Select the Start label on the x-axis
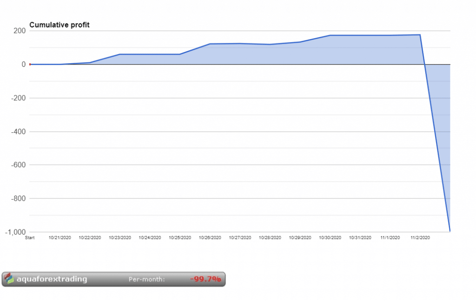476x301 pixels. point(30,237)
